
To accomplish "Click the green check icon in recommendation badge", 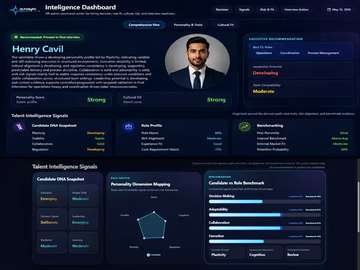I will tap(16, 37).
